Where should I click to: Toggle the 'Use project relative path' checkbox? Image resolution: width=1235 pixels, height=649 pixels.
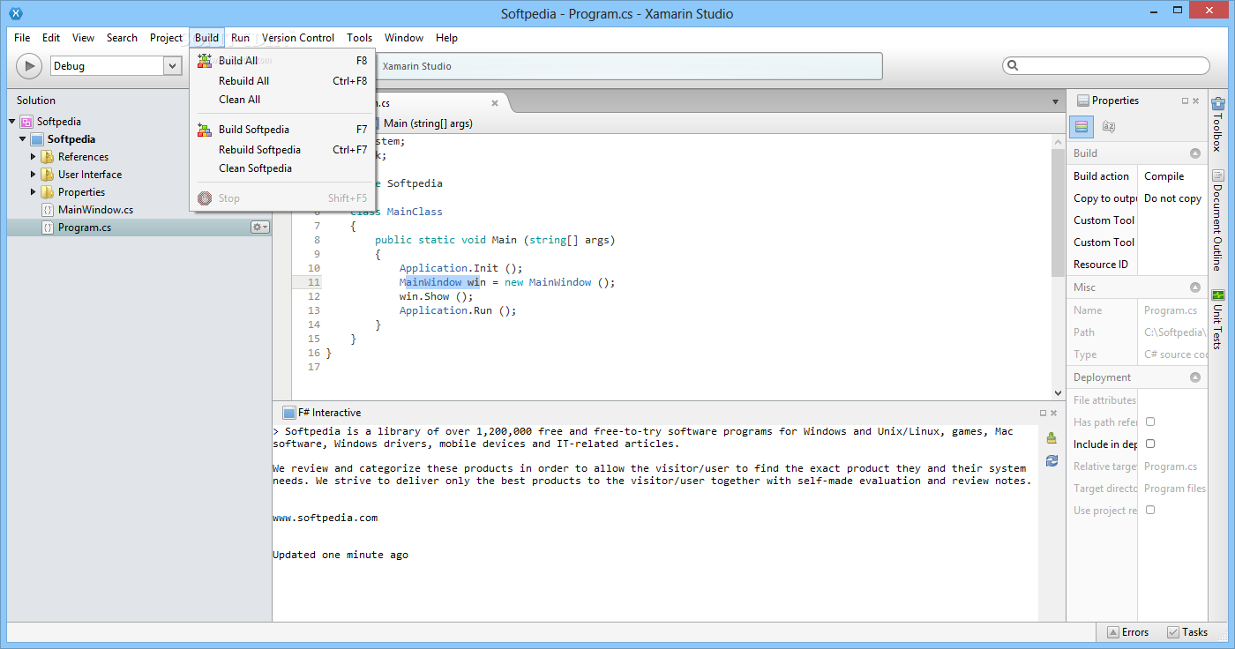point(1150,510)
